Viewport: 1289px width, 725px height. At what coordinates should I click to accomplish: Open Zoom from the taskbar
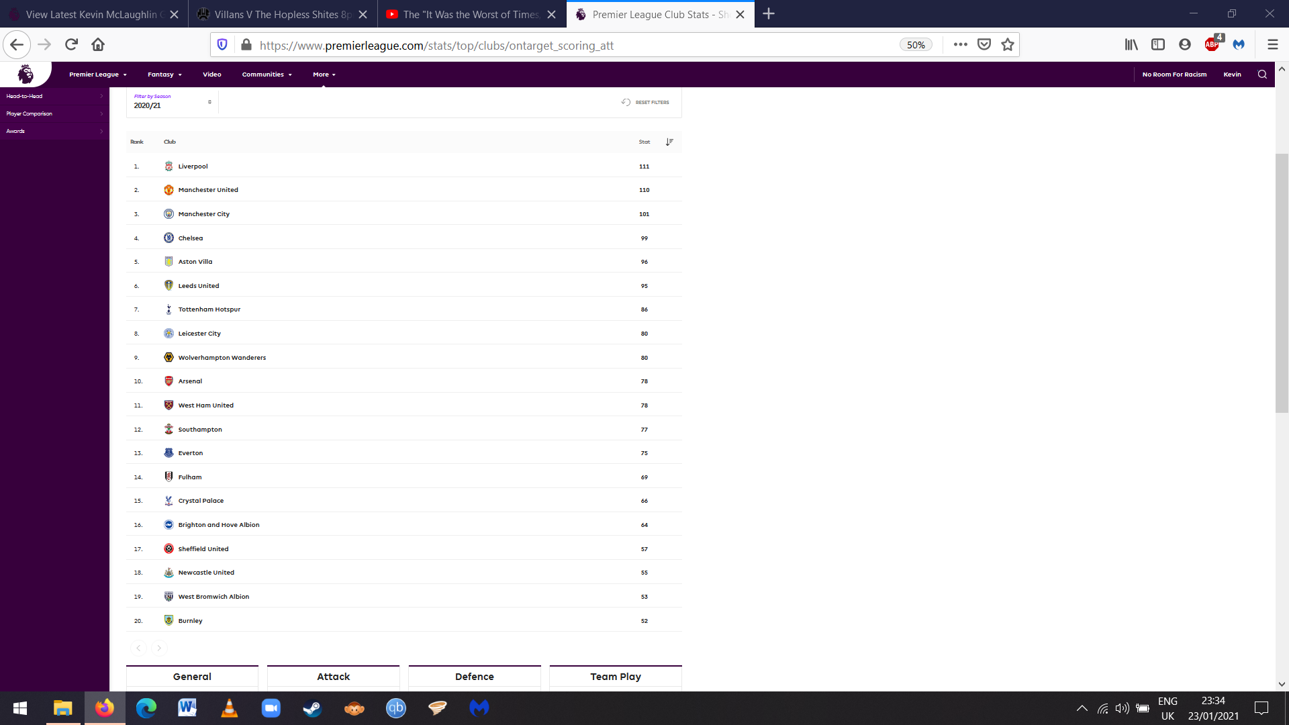pos(271,708)
